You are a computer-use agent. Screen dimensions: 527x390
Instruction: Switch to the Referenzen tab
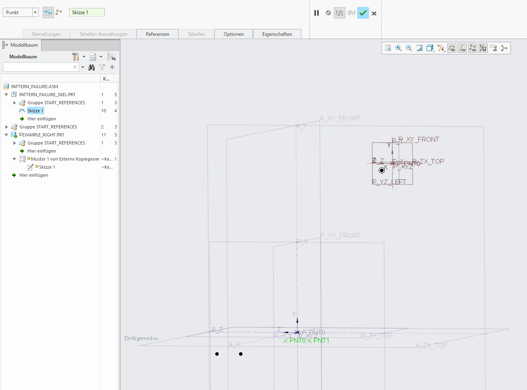point(157,34)
